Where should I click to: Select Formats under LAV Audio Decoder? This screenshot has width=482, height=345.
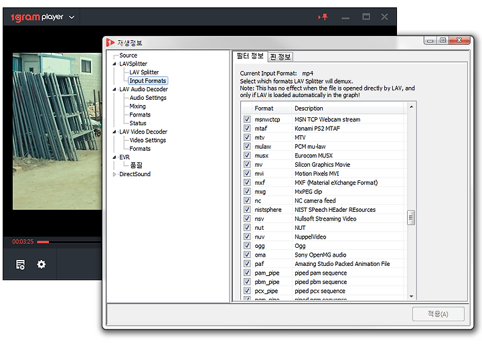[140, 115]
